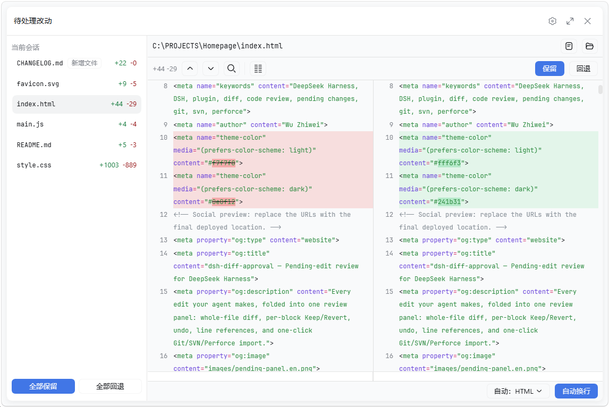Click 全部保留 to keep all files
Viewport: 609px width, 407px height.
pyautogui.click(x=43, y=386)
